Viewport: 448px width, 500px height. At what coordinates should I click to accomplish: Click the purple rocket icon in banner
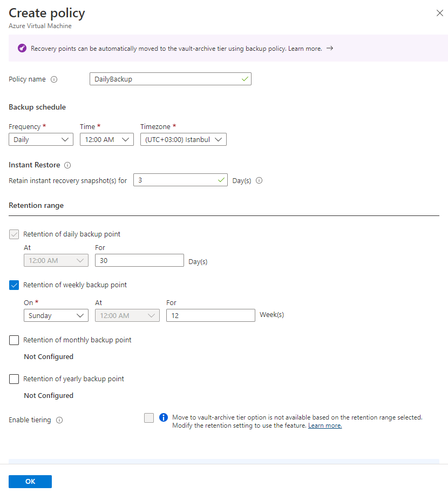point(22,48)
